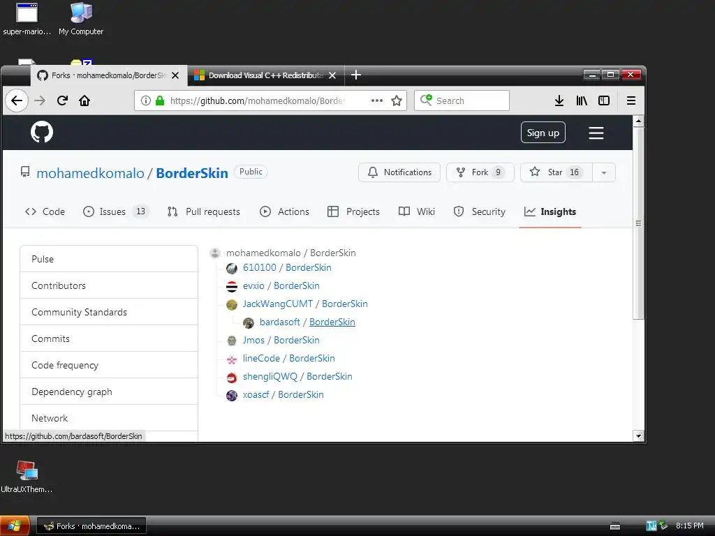Reload the page with refresh icon
Screen dimensions: 715x536
[62, 100]
